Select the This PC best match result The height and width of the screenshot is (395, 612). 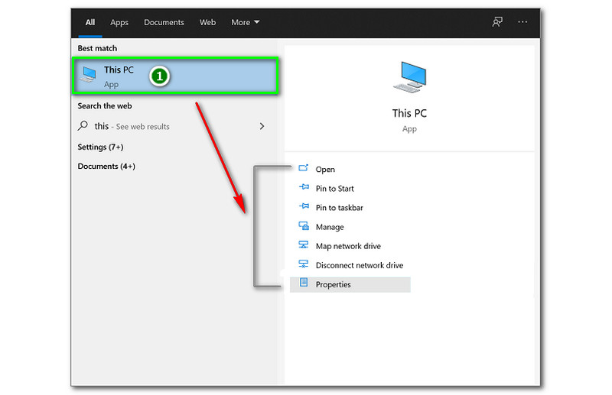119,76
